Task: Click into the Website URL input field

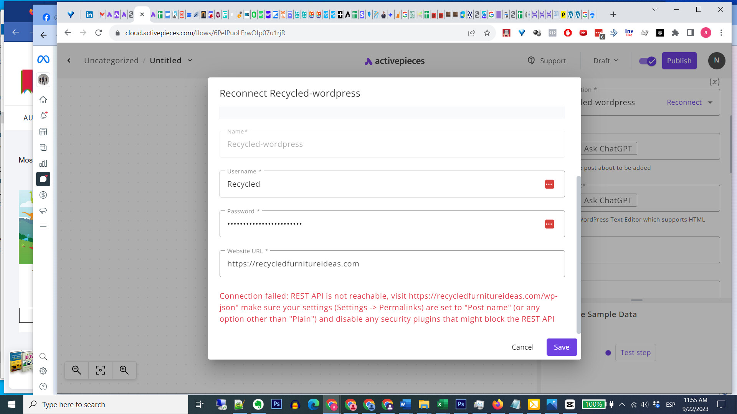Action: [x=392, y=264]
